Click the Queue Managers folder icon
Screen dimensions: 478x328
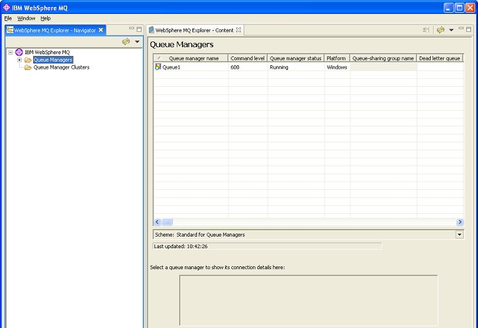(28, 60)
